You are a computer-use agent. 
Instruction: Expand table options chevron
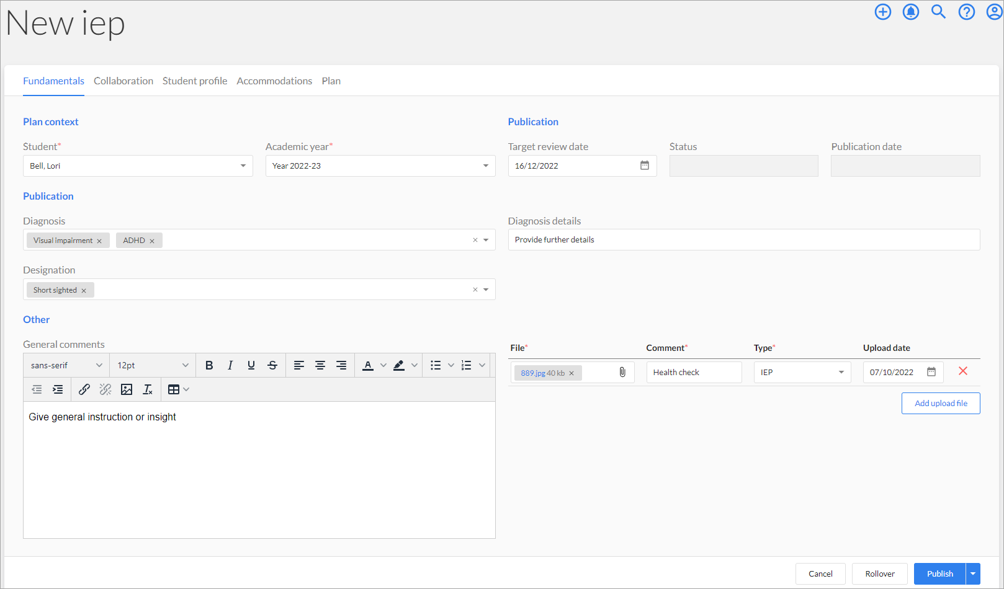[186, 389]
